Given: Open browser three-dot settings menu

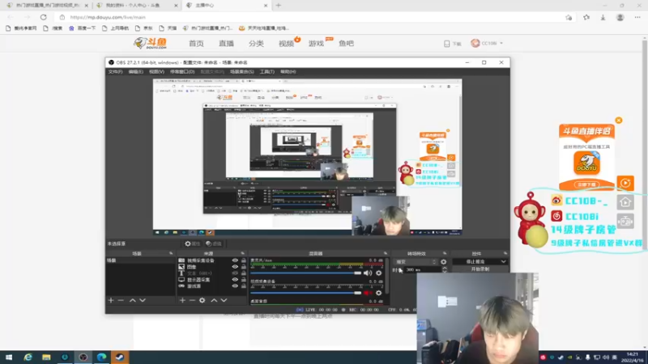Looking at the screenshot, I should coord(637,17).
